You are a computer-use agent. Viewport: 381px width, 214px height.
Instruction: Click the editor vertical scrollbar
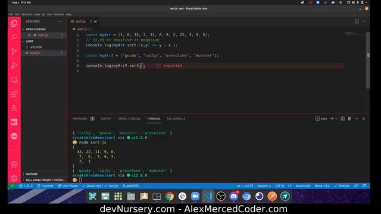[368, 60]
